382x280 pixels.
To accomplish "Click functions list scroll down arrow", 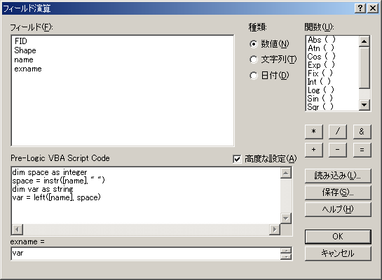I will click(x=364, y=105).
